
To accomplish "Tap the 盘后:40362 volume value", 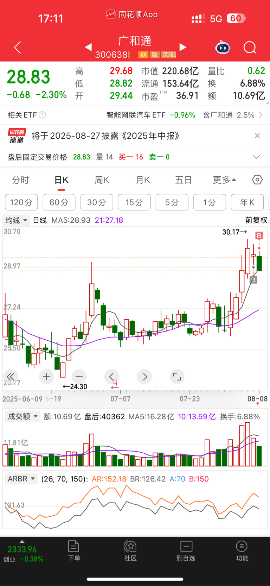I will point(105,417).
